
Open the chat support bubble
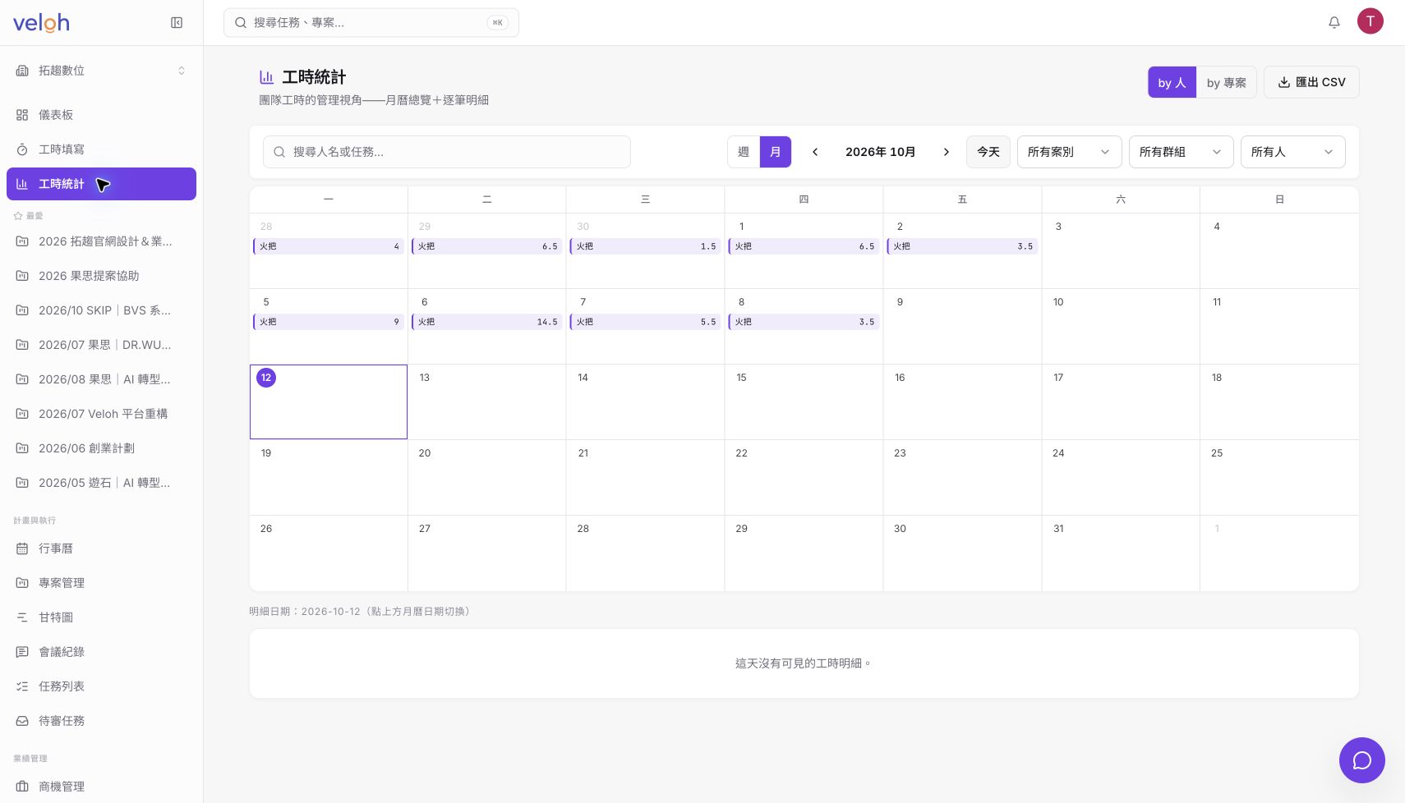1362,760
